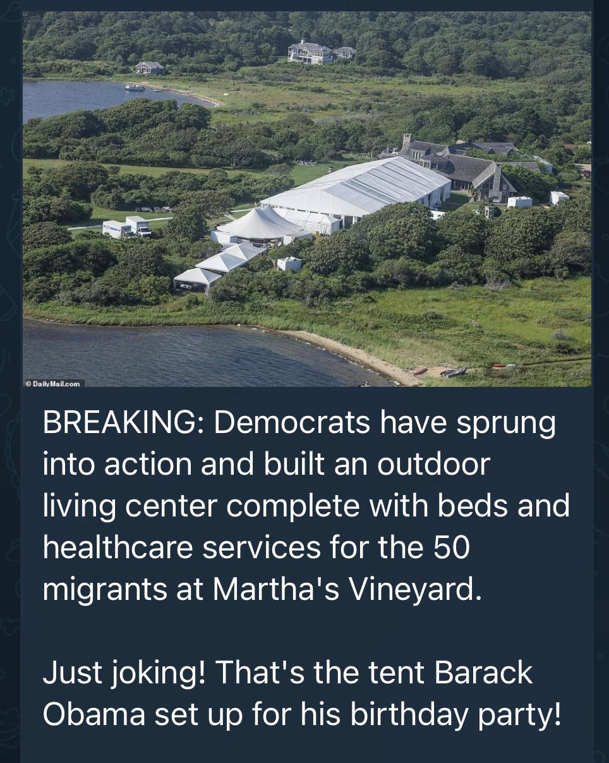609x763 pixels.
Task: Tap the boat floating on the upper pond
Action: 135,87
